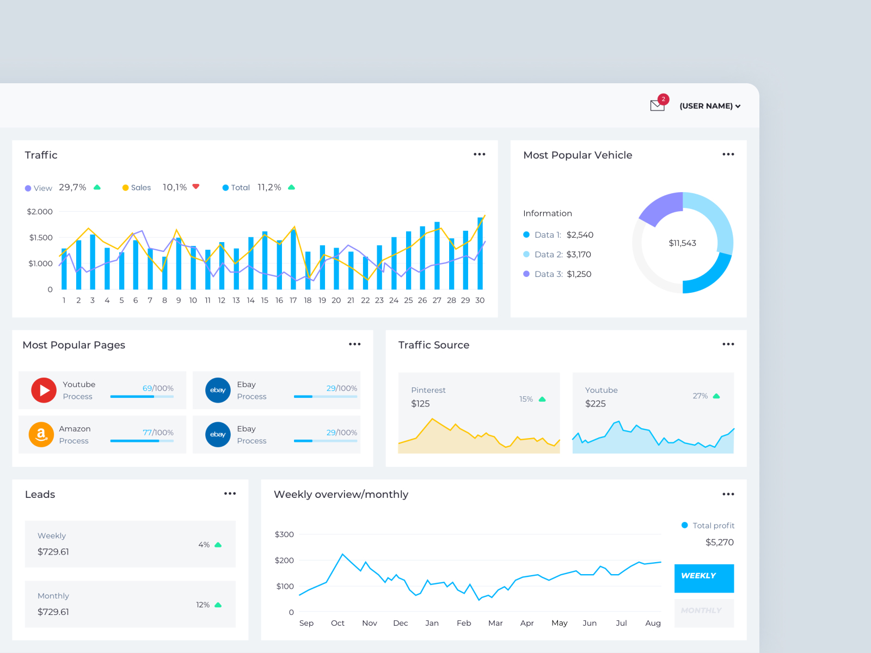The height and width of the screenshot is (653, 871).
Task: Toggle the purple View legend dot
Action: [28, 188]
